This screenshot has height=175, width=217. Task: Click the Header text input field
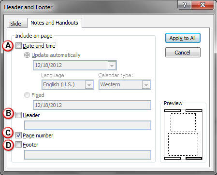(87, 125)
